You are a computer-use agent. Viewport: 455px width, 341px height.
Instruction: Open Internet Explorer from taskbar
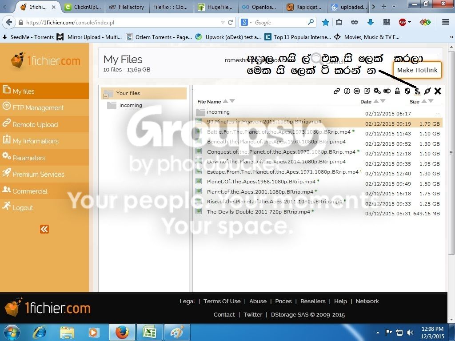coord(40,332)
